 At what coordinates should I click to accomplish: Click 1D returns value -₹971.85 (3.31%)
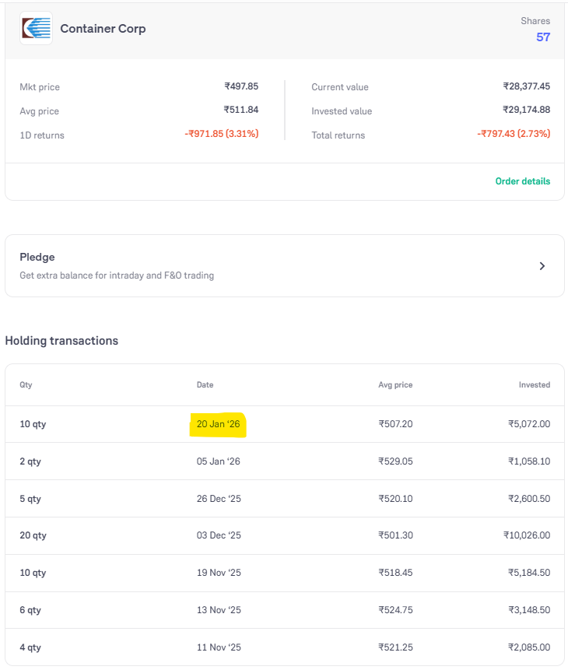coord(222,134)
